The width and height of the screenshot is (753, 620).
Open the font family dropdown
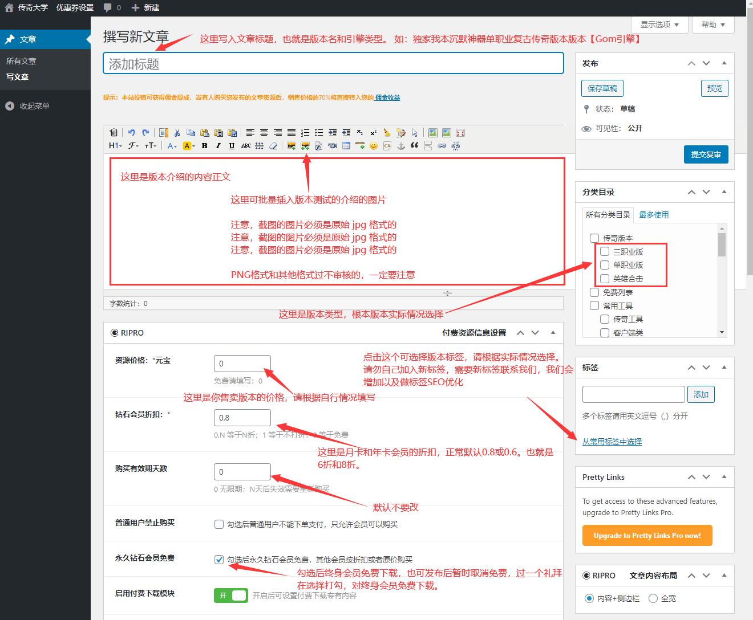(x=133, y=146)
